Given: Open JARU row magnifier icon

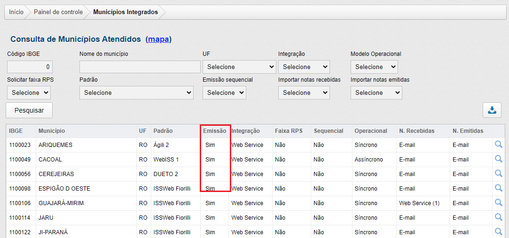Looking at the screenshot, I should pyautogui.click(x=498, y=217).
